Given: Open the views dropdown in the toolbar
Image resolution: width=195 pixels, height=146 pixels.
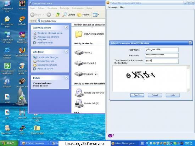Looking at the screenshot, I should (96, 15).
